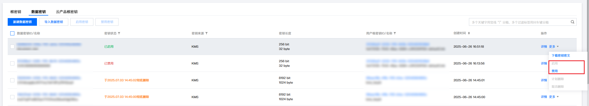
Task: Click the 新建数据密钥 button
Action: 22,22
